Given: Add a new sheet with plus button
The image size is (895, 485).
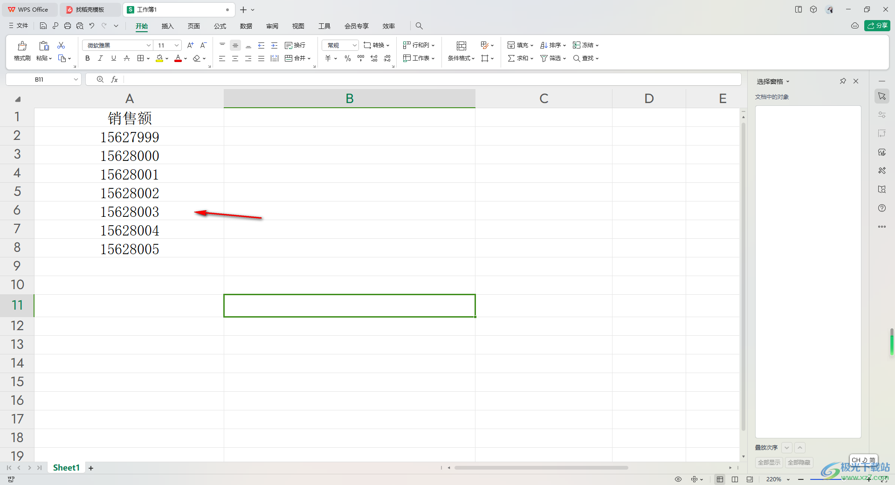Looking at the screenshot, I should click(91, 468).
